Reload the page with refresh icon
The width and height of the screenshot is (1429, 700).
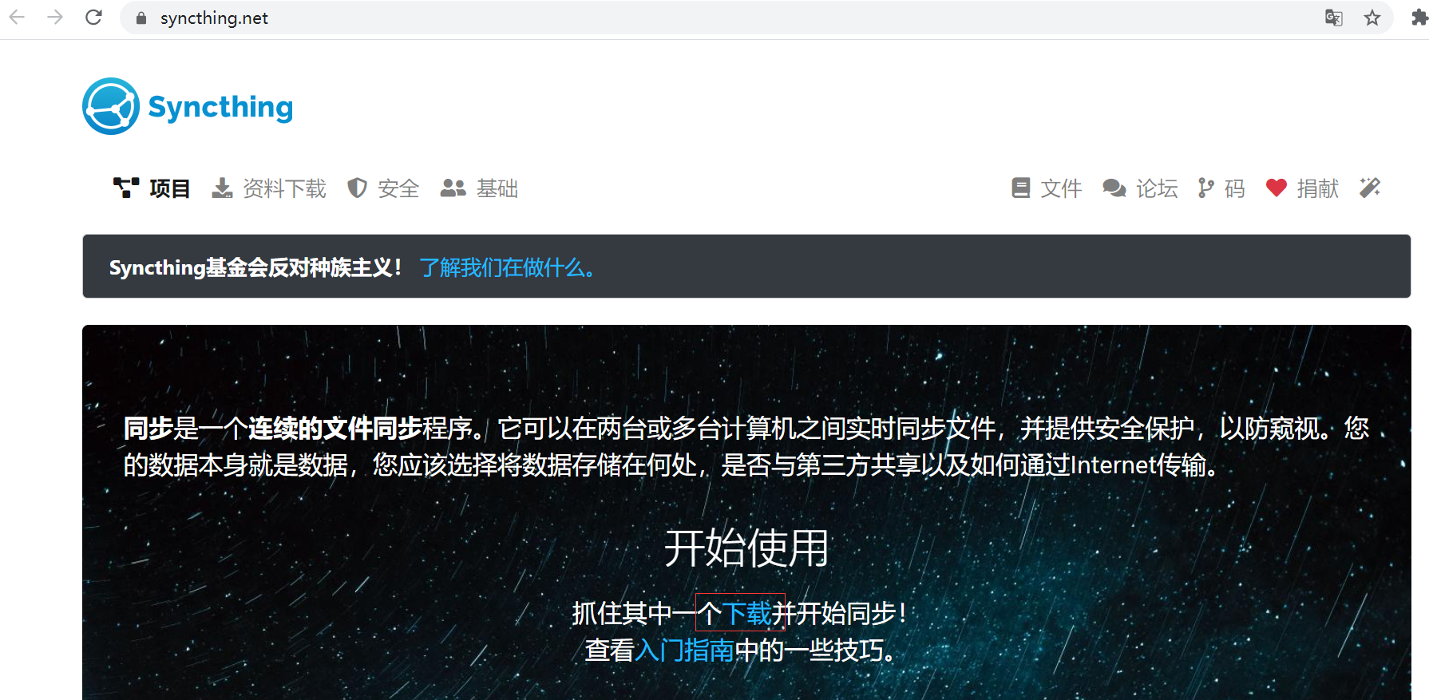tap(93, 17)
